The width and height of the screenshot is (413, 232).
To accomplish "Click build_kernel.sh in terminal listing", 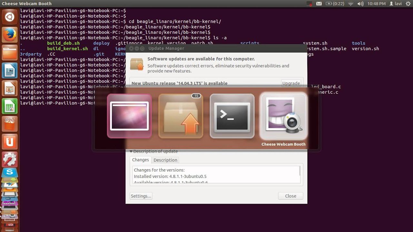I will [67, 49].
